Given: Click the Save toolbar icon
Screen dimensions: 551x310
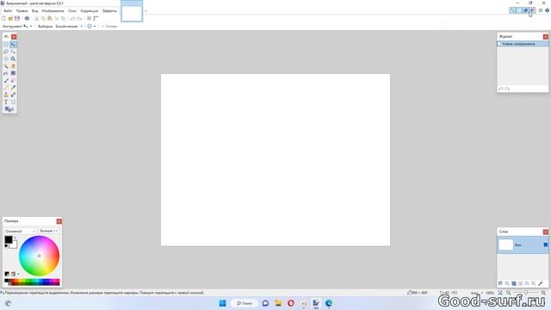Looking at the screenshot, I should [17, 18].
